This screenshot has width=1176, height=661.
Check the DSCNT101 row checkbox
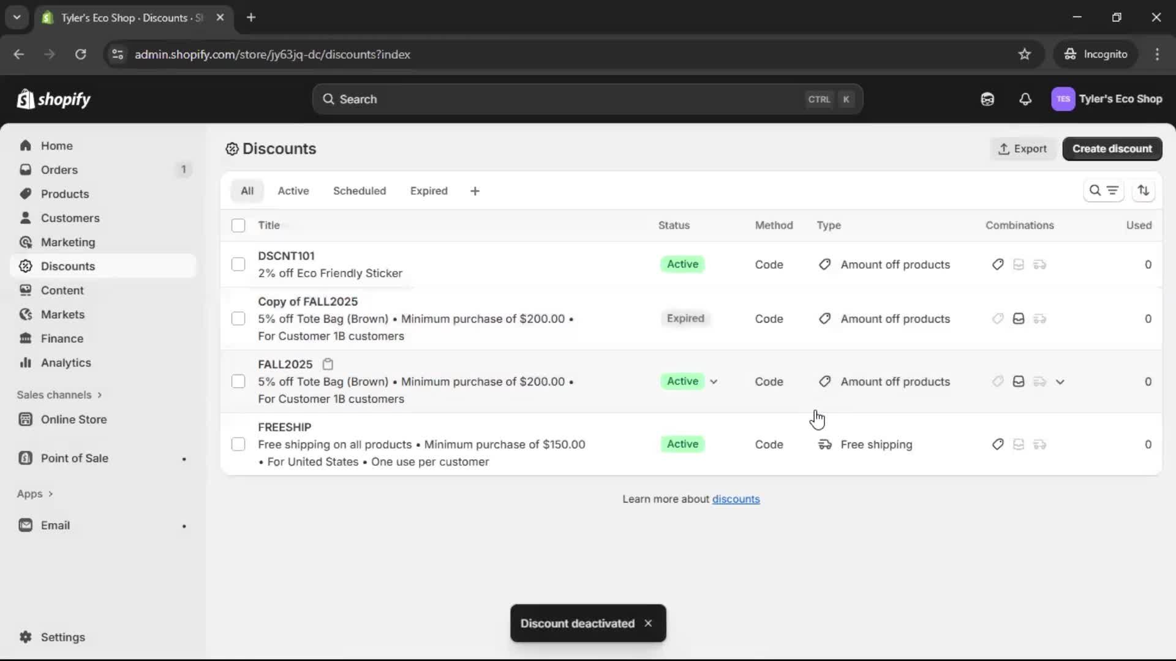click(238, 264)
